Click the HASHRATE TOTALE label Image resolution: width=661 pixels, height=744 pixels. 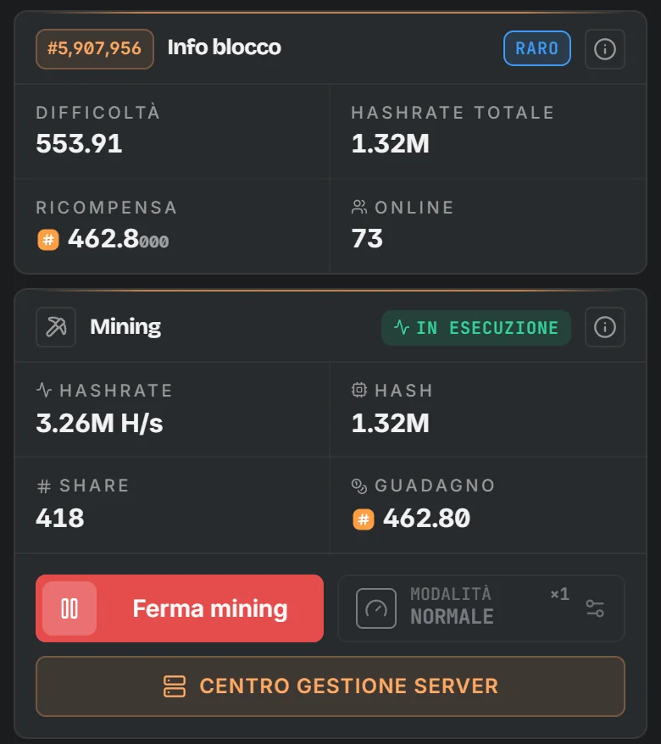[453, 113]
